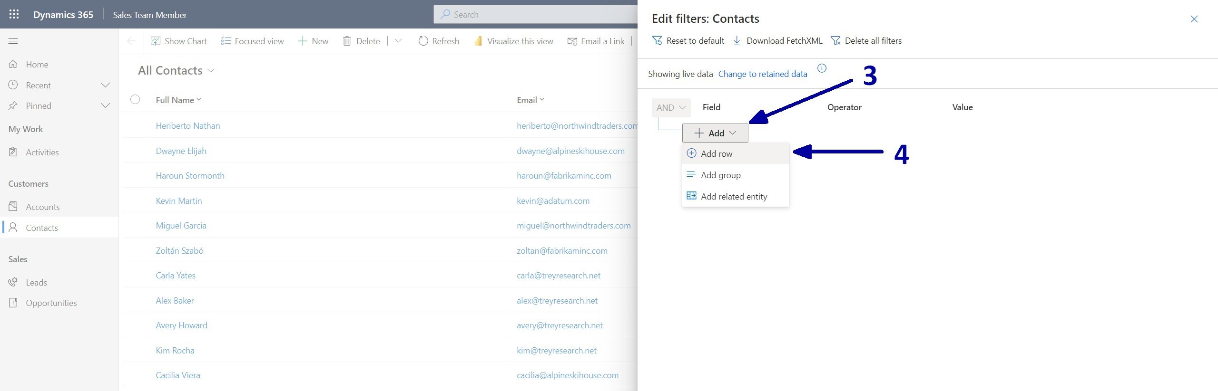Open the Accounts sidebar icon
This screenshot has height=391, width=1218.
(13, 207)
